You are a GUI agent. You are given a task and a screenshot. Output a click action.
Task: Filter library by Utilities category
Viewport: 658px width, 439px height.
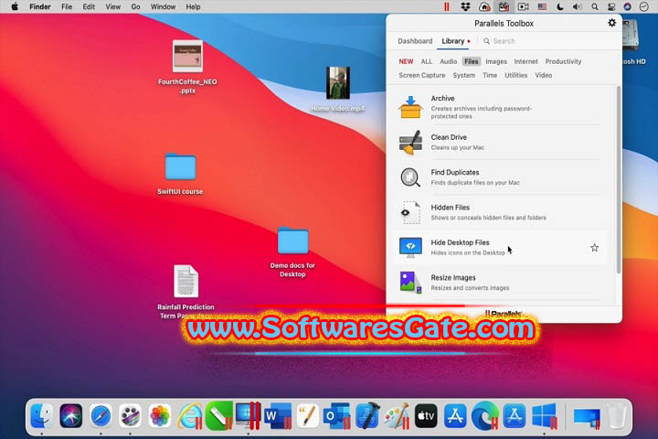pyautogui.click(x=515, y=75)
